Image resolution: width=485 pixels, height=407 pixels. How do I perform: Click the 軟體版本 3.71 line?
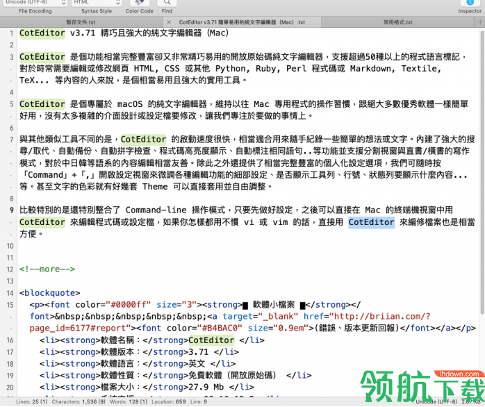139,352
